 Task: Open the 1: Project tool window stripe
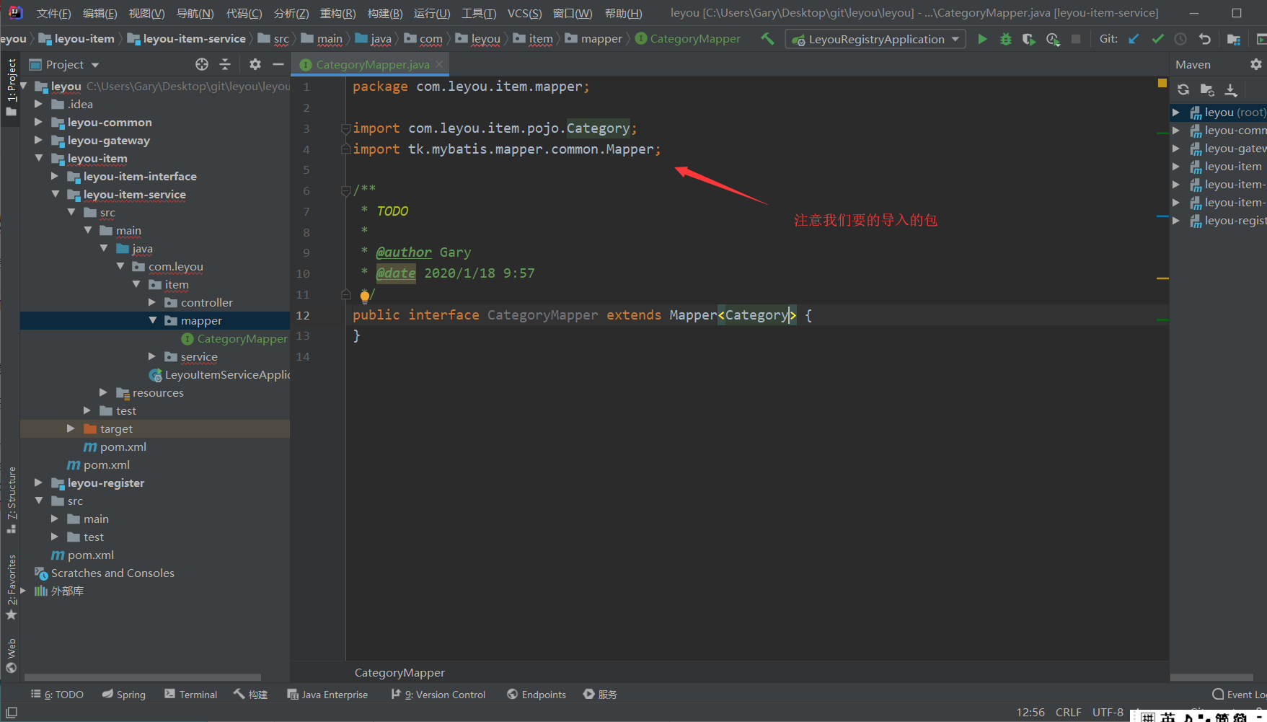(11, 87)
